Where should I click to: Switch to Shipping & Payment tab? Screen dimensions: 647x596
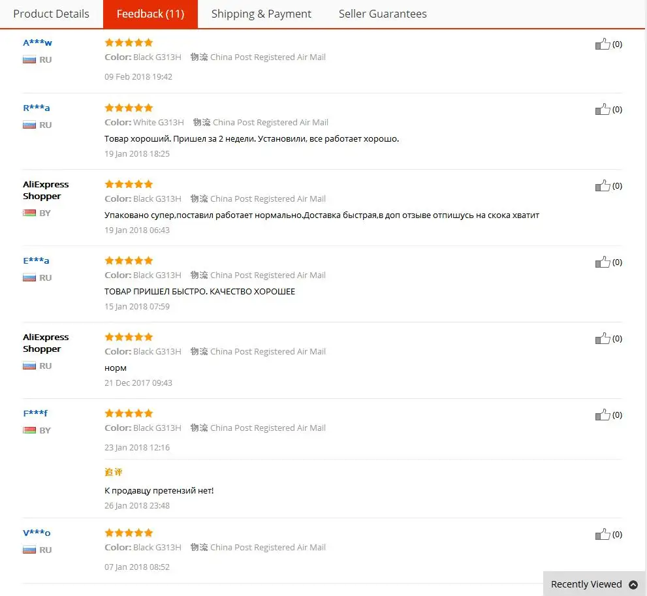pyautogui.click(x=261, y=14)
